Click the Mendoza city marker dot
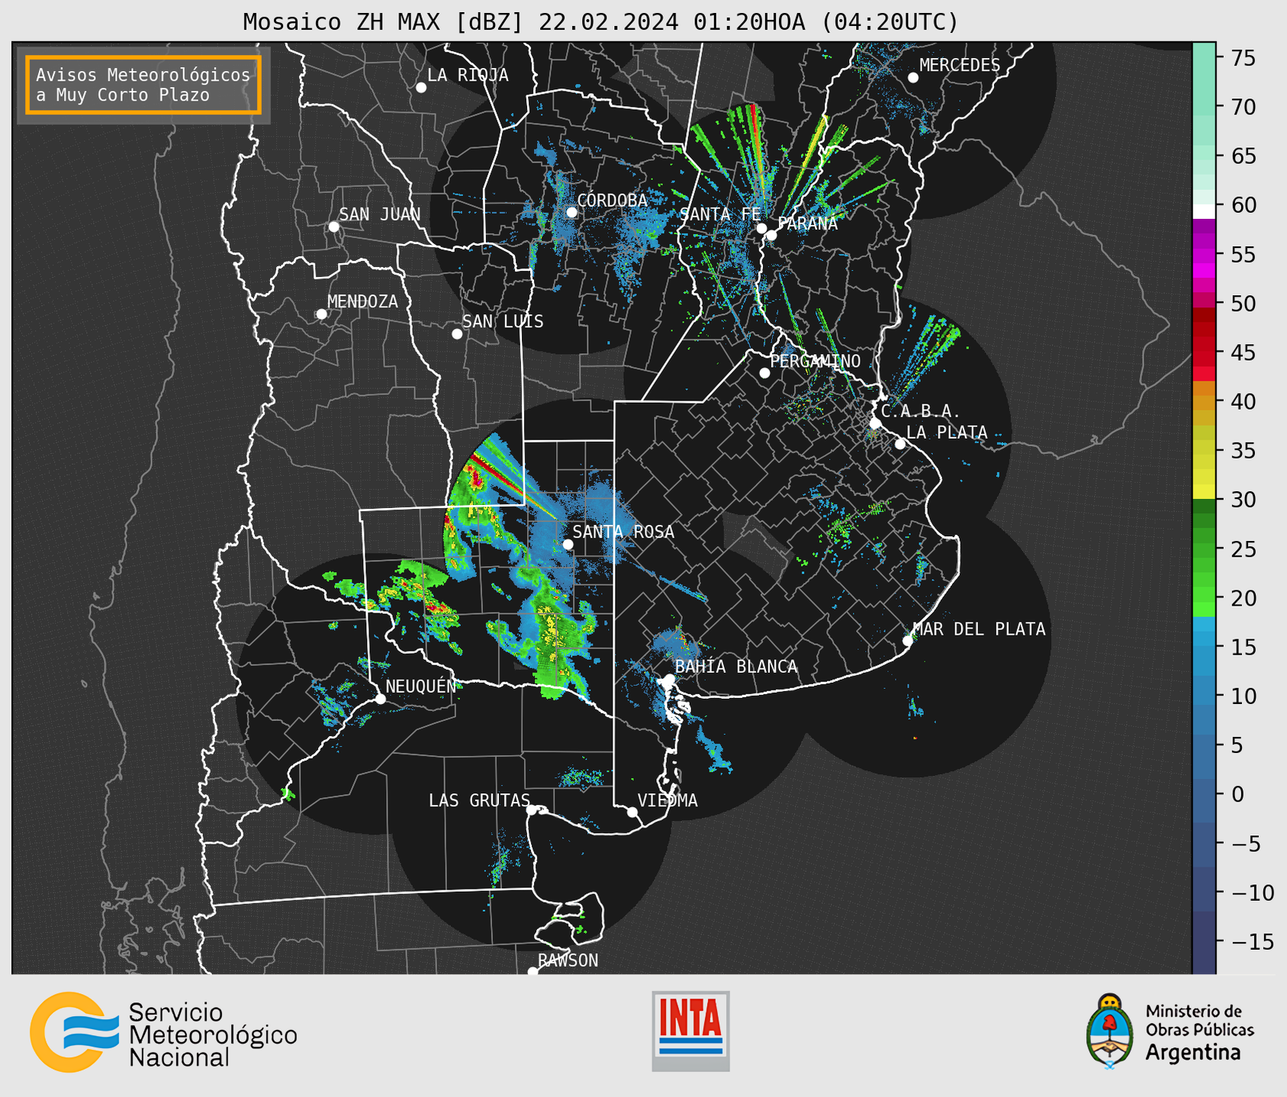The width and height of the screenshot is (1287, 1097). pos(321,314)
